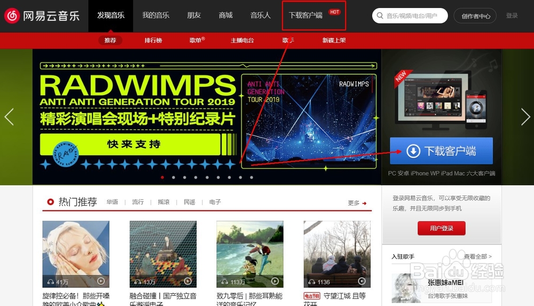Filter hot recommendations by 电子
The image size is (534, 306).
click(215, 202)
